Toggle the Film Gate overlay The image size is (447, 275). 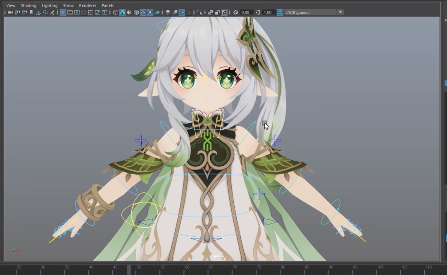70,12
